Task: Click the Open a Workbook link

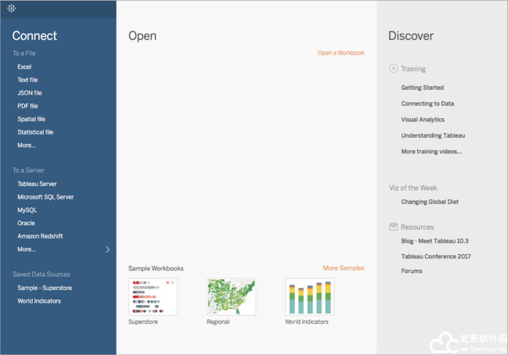Action: 340,53
